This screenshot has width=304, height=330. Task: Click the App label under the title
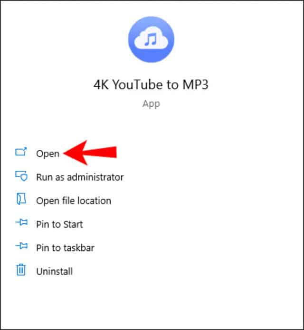(x=151, y=104)
